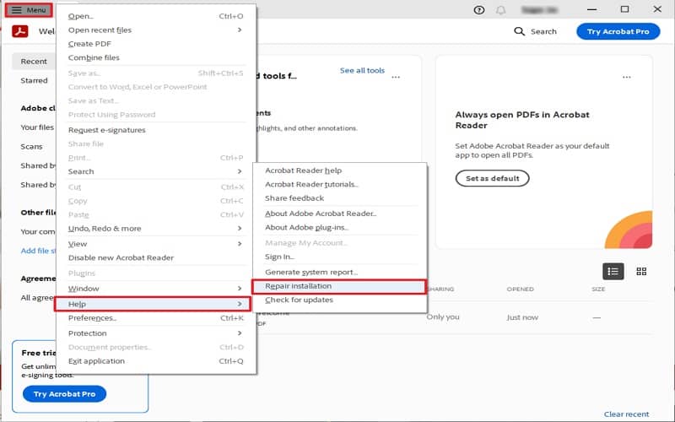Open the notifications bell icon
675x422 pixels.
tap(501, 10)
